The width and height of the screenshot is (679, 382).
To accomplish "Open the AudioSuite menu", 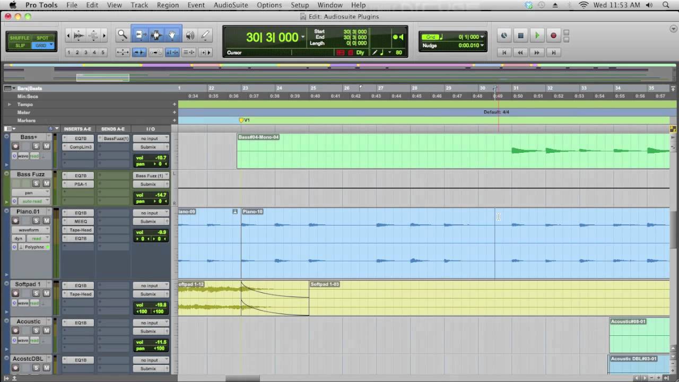I will tap(231, 5).
